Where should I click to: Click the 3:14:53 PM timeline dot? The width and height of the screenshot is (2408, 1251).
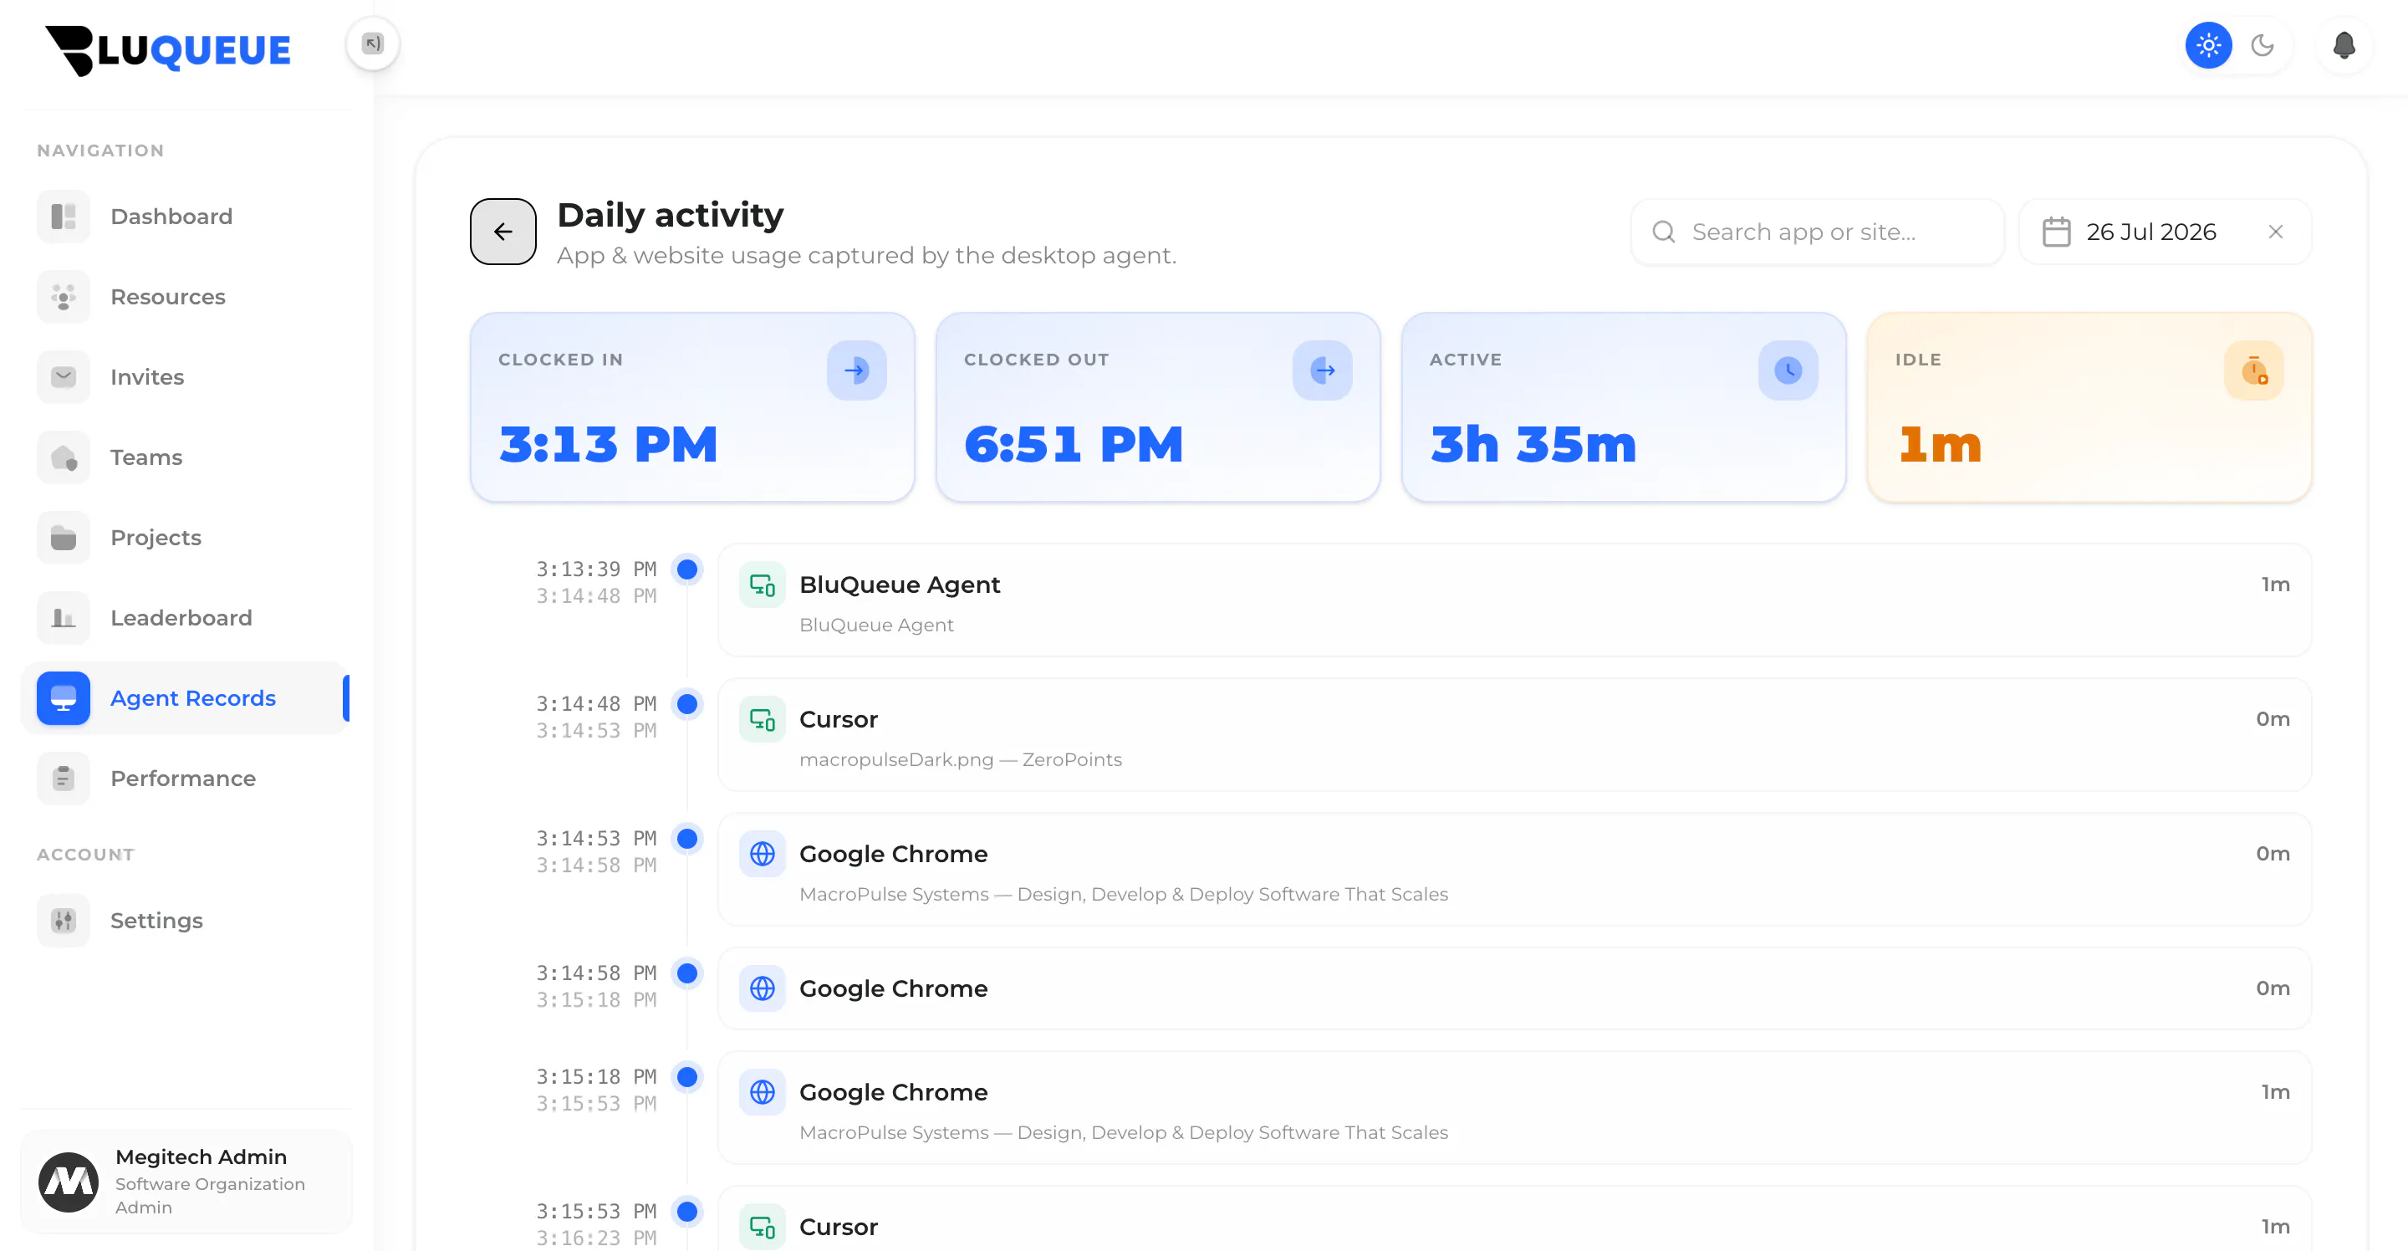tap(687, 839)
